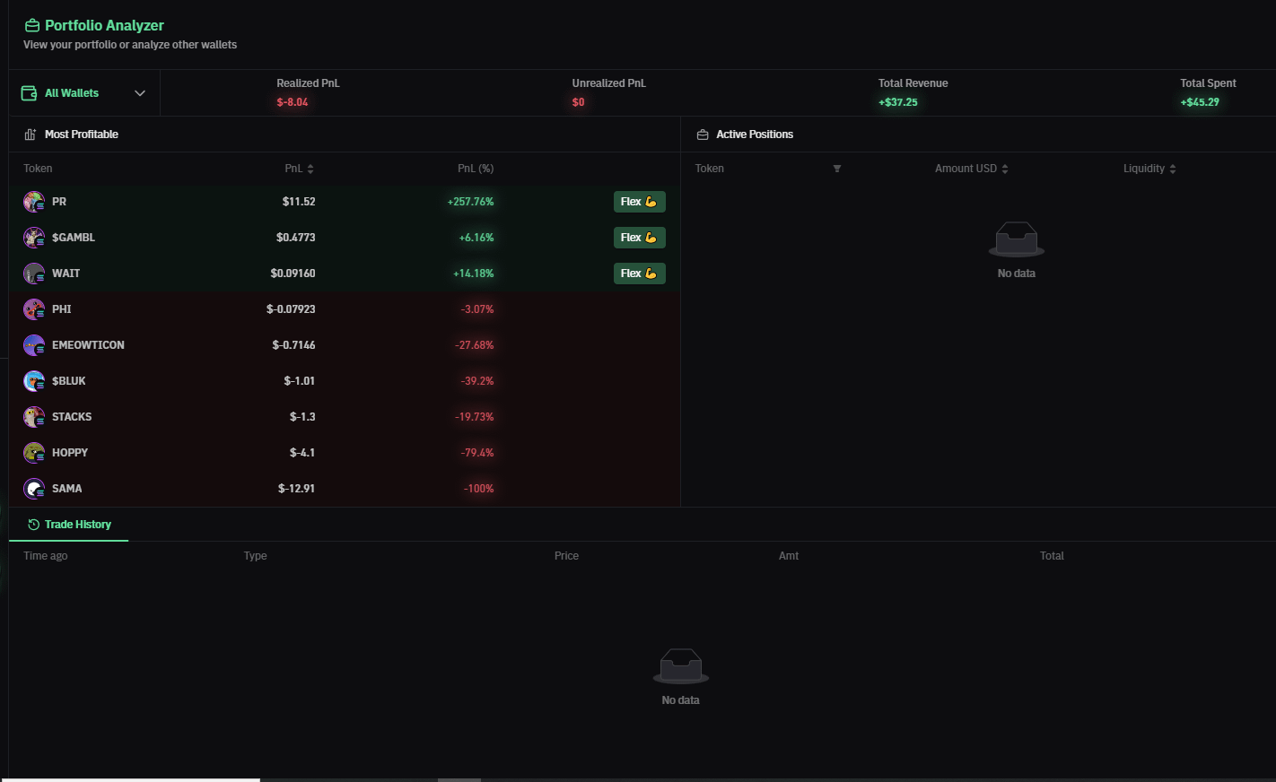Toggle sort order on the PnL column
The width and height of the screenshot is (1276, 782).
coord(310,168)
